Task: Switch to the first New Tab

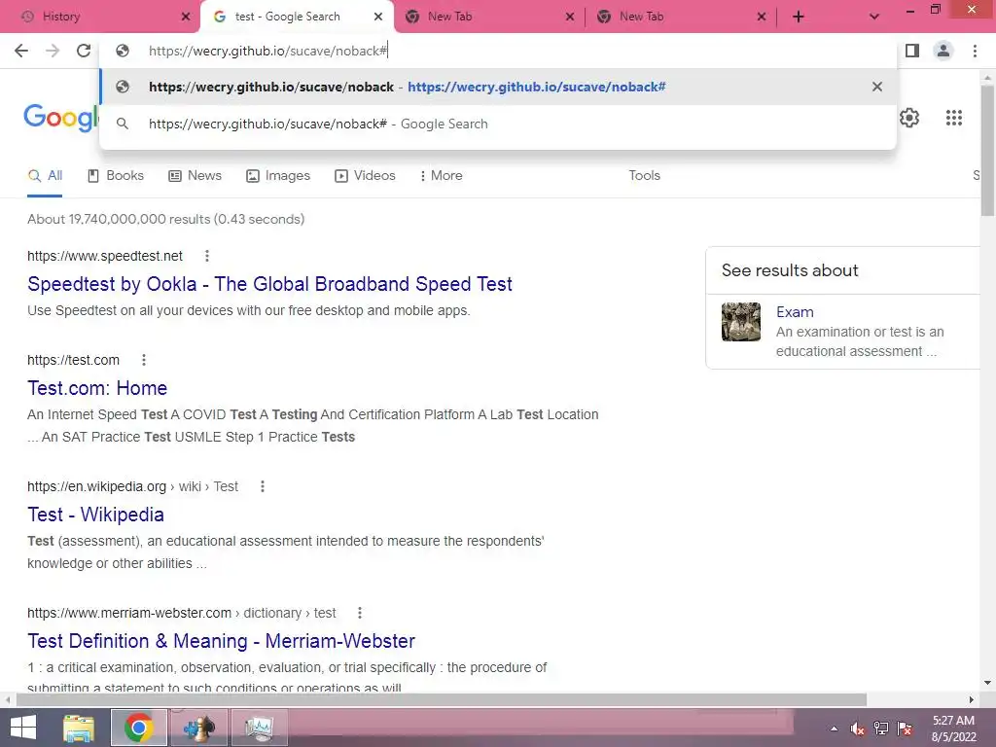Action: pos(489,17)
